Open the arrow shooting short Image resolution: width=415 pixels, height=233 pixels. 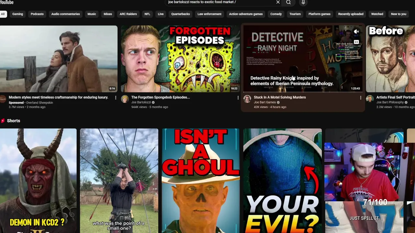click(x=119, y=181)
